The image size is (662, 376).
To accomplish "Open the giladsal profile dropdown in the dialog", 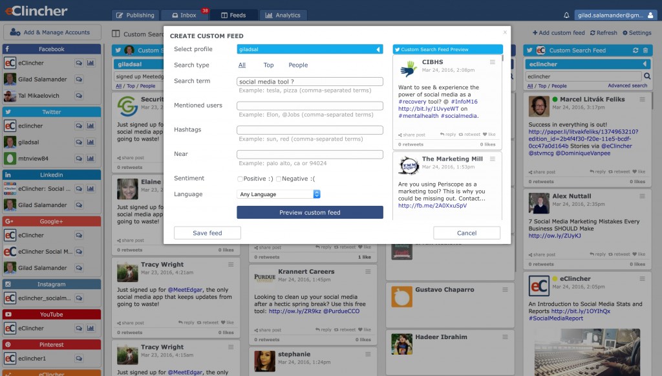I will click(x=310, y=49).
